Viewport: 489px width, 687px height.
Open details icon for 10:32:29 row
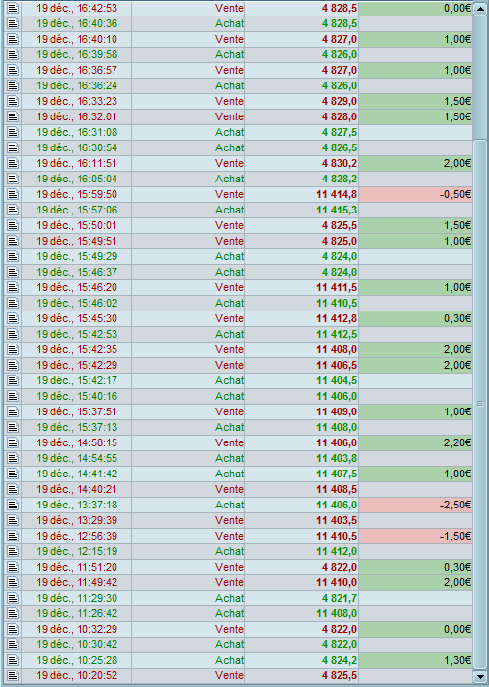(14, 629)
